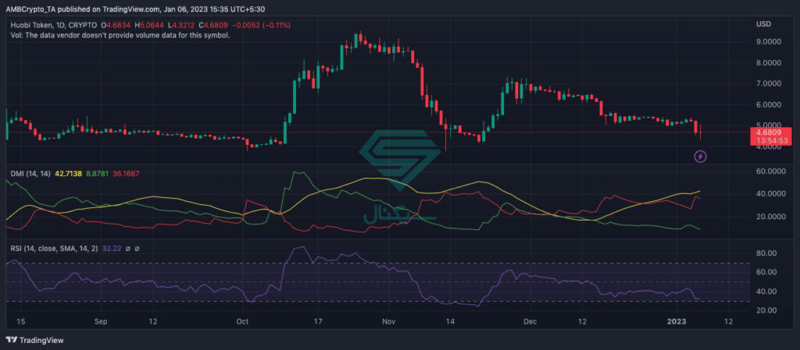
Task: Click the purple lightning bolt icon
Action: click(701, 156)
